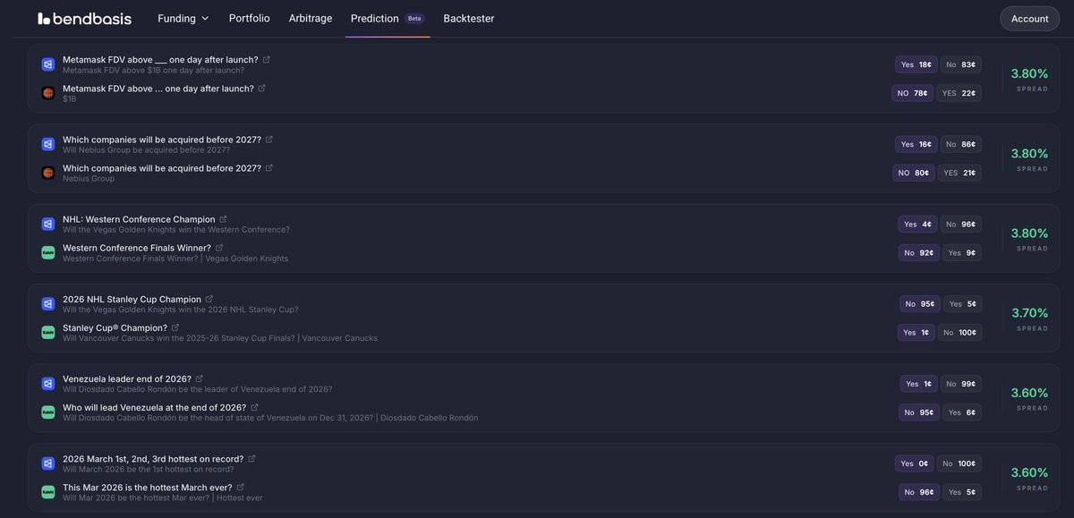Open external link on the row subtitled 'Nebius Group'

tap(269, 168)
